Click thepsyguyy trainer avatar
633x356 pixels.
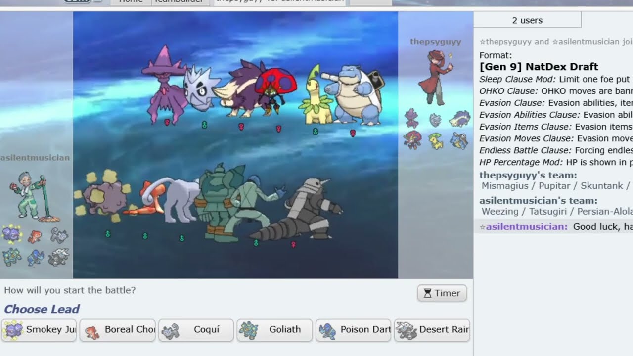435,77
